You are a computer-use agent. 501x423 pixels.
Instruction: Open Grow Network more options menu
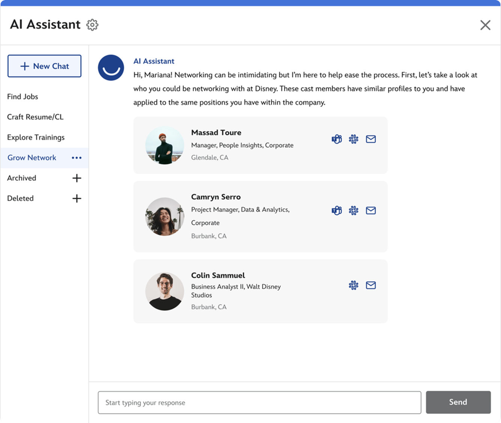click(77, 158)
